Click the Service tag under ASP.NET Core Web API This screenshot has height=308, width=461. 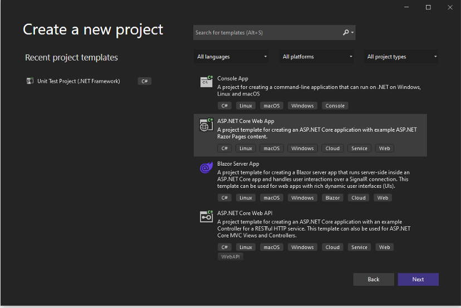click(359, 247)
